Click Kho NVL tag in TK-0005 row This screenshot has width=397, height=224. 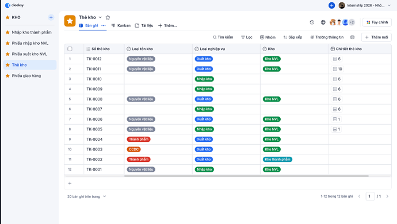point(272,129)
